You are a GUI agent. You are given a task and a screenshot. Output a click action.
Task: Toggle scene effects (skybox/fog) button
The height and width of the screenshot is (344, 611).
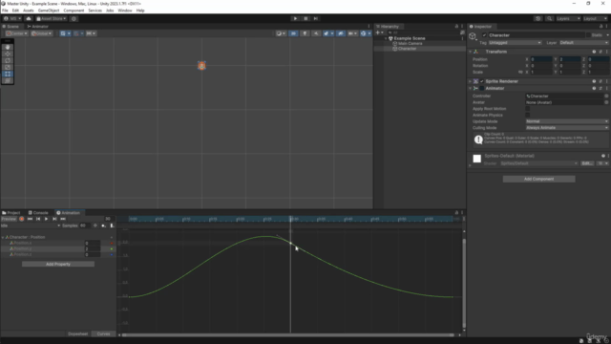pyautogui.click(x=327, y=33)
